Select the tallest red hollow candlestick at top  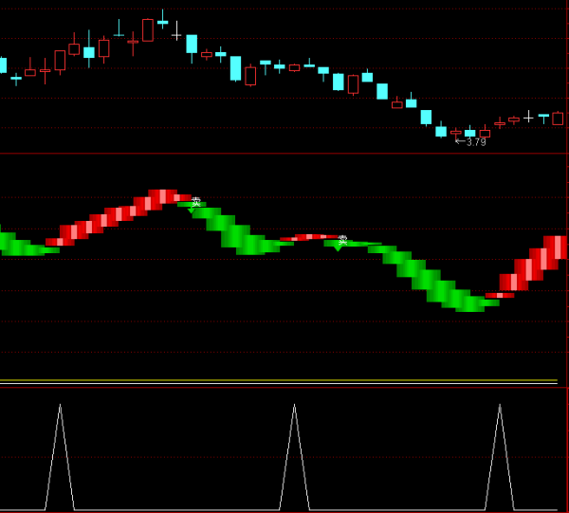pyautogui.click(x=148, y=30)
